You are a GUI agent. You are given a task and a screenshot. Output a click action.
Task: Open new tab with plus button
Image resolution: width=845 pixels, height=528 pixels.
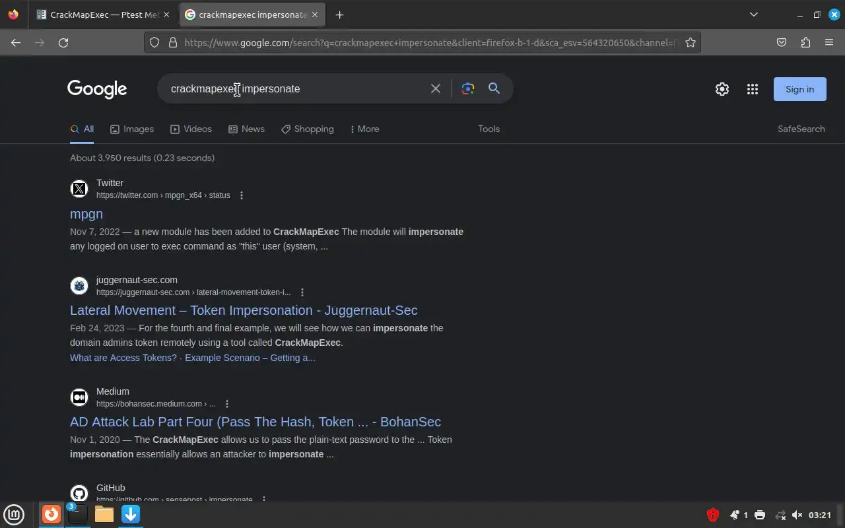pyautogui.click(x=339, y=15)
